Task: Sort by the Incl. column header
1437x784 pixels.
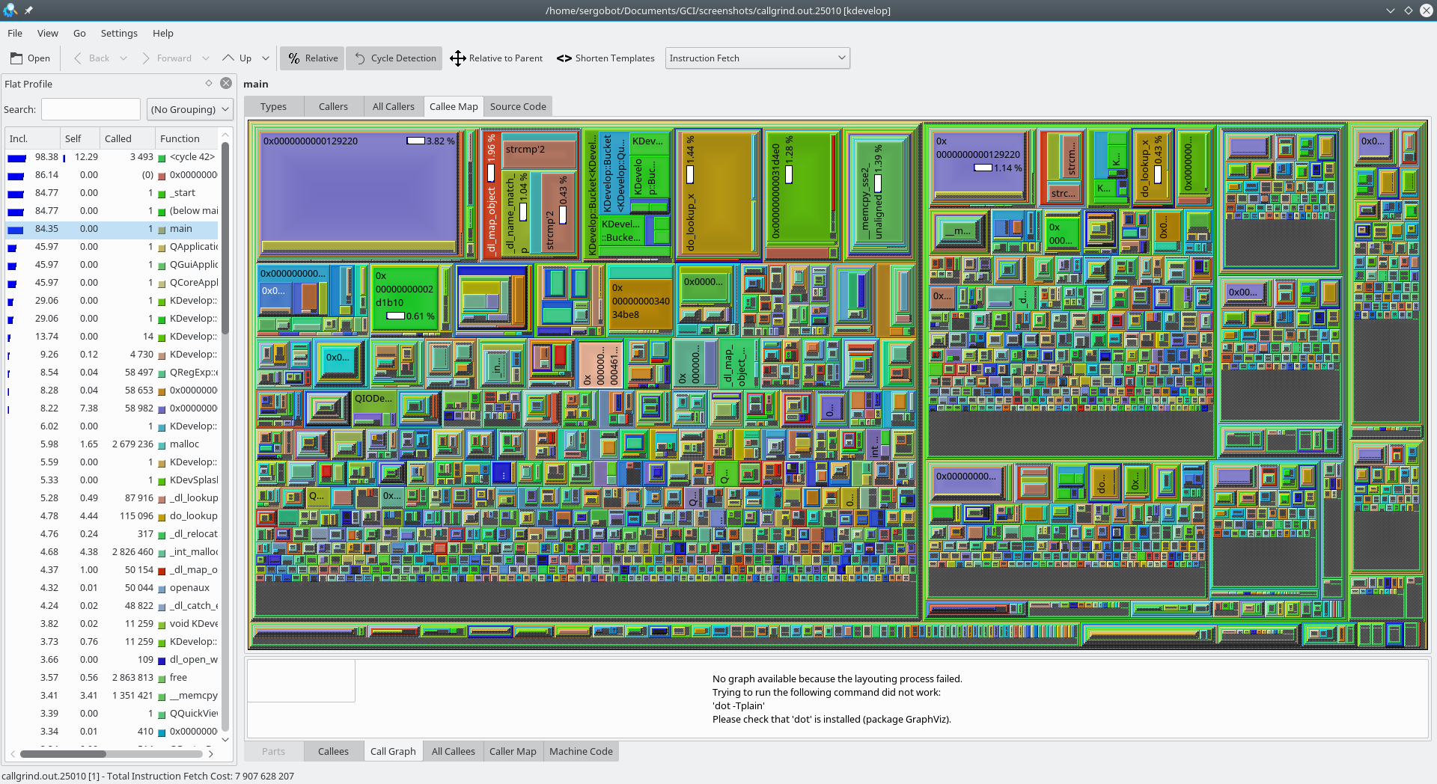Action: click(x=19, y=138)
